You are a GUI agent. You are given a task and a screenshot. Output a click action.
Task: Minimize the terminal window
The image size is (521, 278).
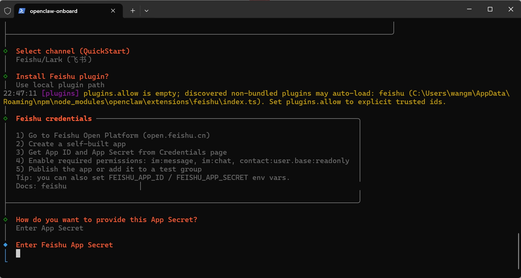469,9
